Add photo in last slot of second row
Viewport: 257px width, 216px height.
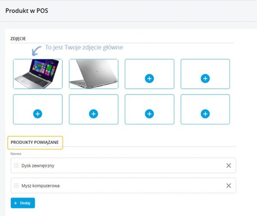(205, 114)
